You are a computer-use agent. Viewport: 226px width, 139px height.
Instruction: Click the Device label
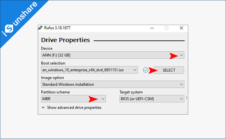point(47,48)
